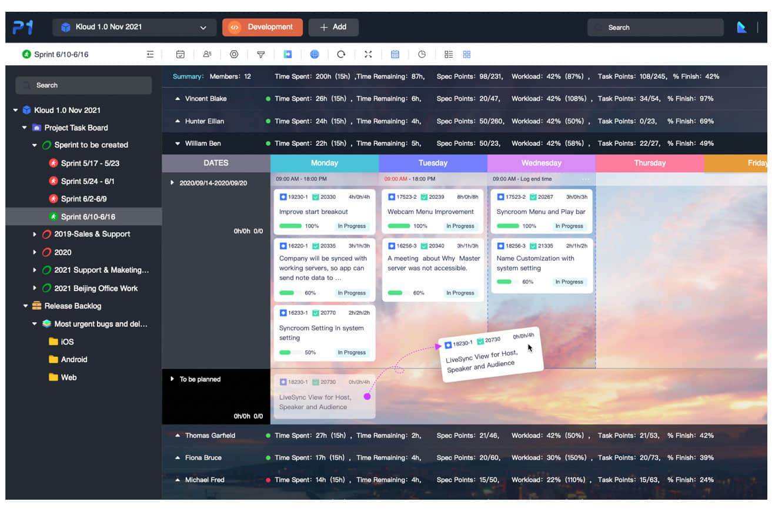The height and width of the screenshot is (515, 775).
Task: Select Most urgent bugs tree item
Action: 101,324
